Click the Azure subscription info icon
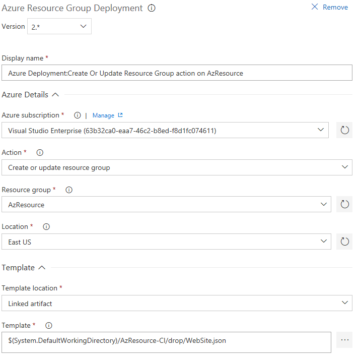The width and height of the screenshot is (360, 358). [78, 115]
